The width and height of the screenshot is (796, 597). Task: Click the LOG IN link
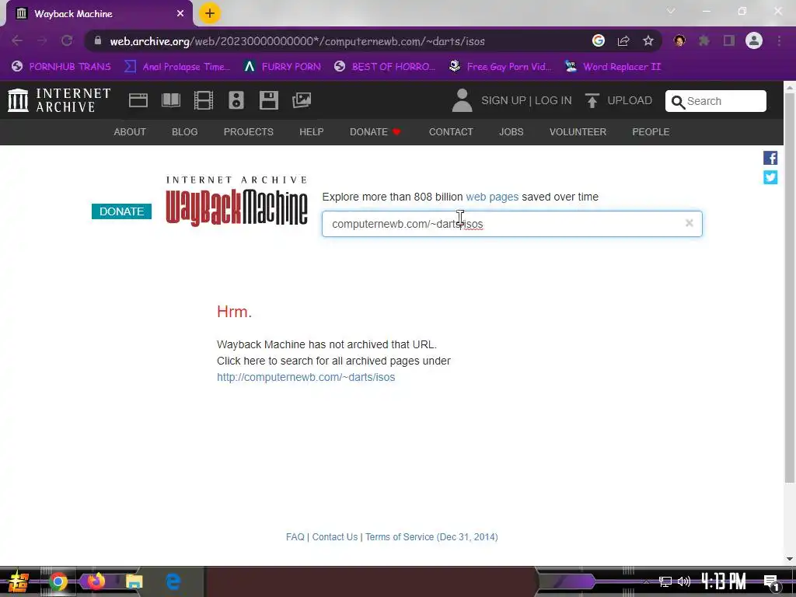point(553,100)
